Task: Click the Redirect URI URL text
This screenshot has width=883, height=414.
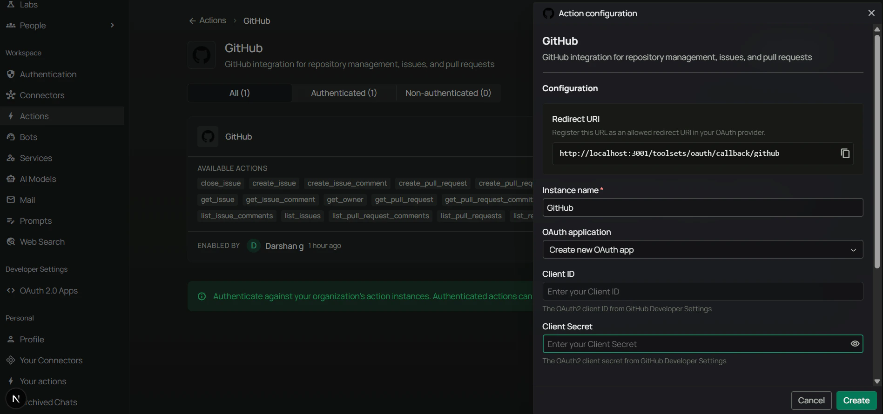Action: tap(669, 154)
